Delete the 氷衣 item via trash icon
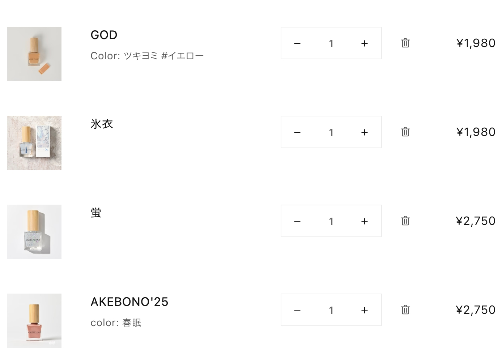502x363 pixels. pyautogui.click(x=405, y=132)
